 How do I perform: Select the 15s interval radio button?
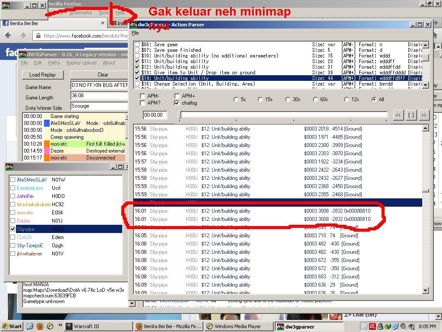(260, 99)
